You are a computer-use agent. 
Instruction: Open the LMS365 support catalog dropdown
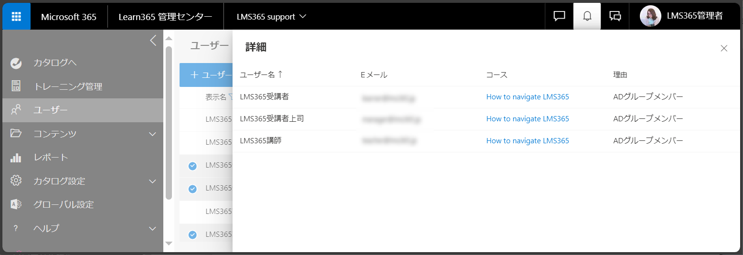pyautogui.click(x=271, y=17)
